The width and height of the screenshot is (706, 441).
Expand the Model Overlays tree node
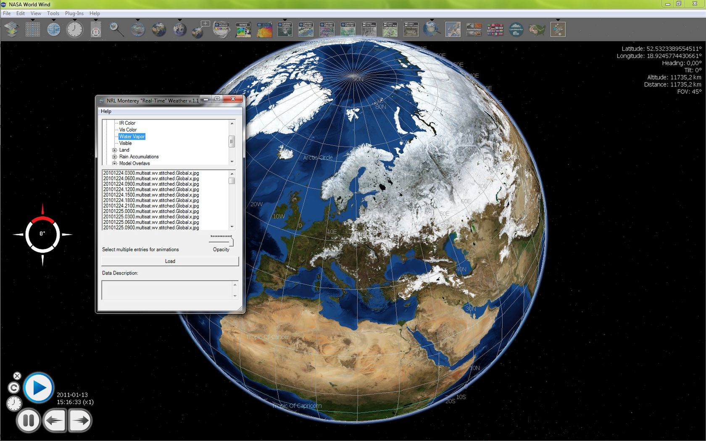114,163
